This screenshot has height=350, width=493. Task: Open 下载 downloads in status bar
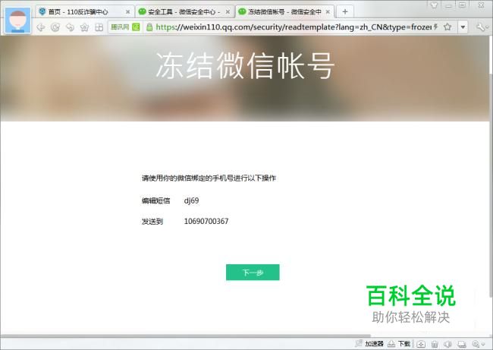pos(399,344)
